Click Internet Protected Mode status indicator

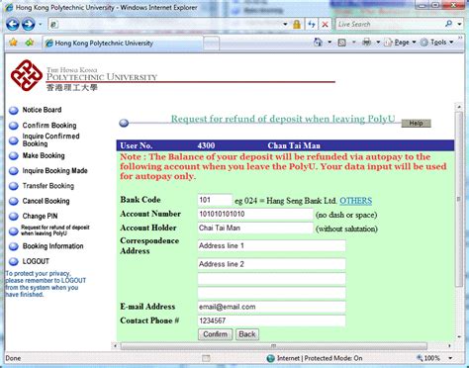[x=315, y=358]
